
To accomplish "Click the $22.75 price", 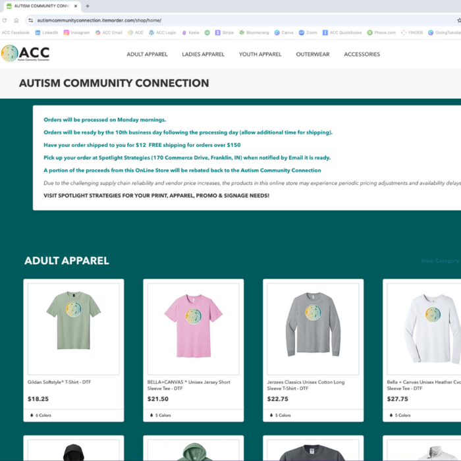I will (x=277, y=399).
